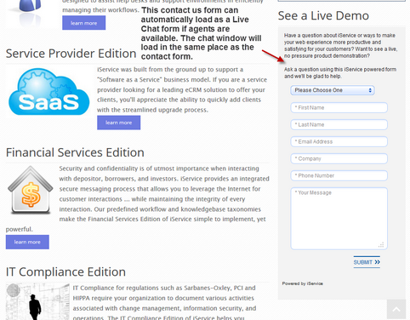
Task: Click the house with dollar sign icon
Action: (x=31, y=191)
